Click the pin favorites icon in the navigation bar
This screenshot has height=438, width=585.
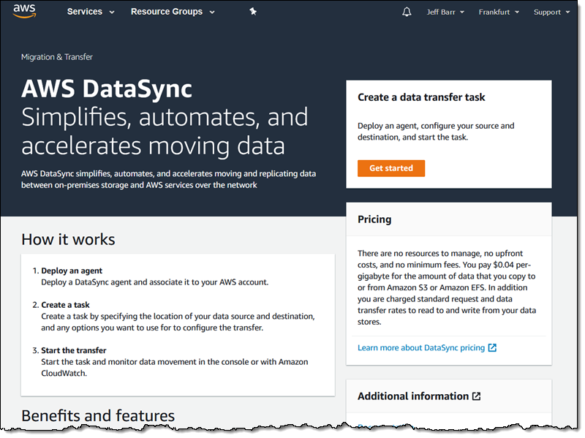(252, 12)
